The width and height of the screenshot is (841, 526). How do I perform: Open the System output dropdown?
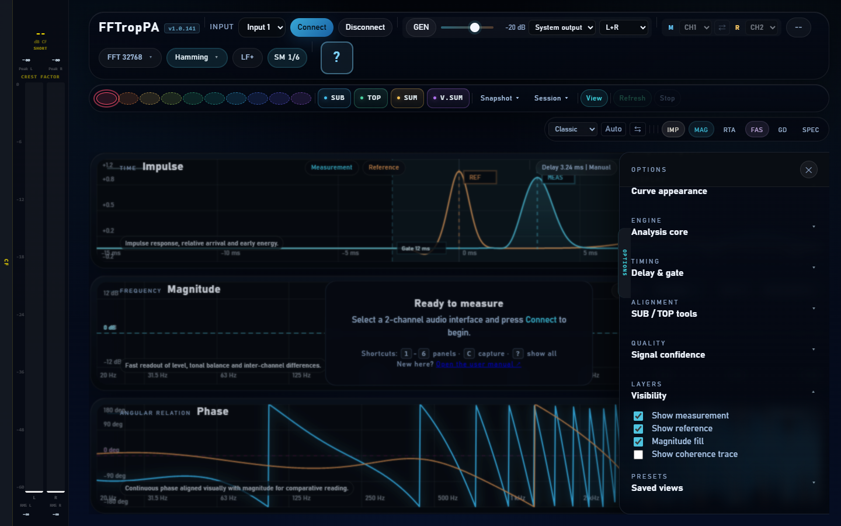[562, 27]
